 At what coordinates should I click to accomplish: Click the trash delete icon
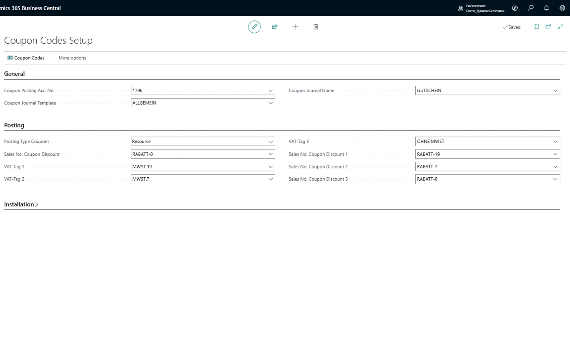coord(316,27)
